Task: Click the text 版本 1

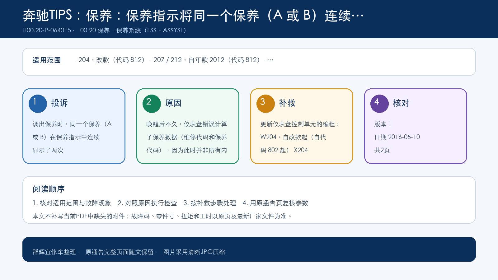Action: [x=383, y=124]
